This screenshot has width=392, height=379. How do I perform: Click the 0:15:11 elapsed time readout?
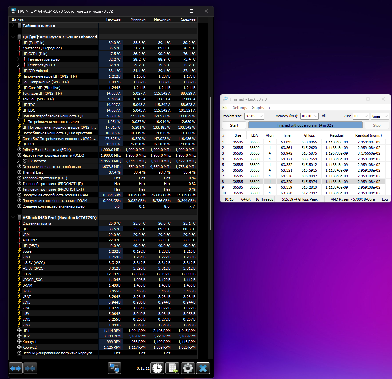click(143, 368)
